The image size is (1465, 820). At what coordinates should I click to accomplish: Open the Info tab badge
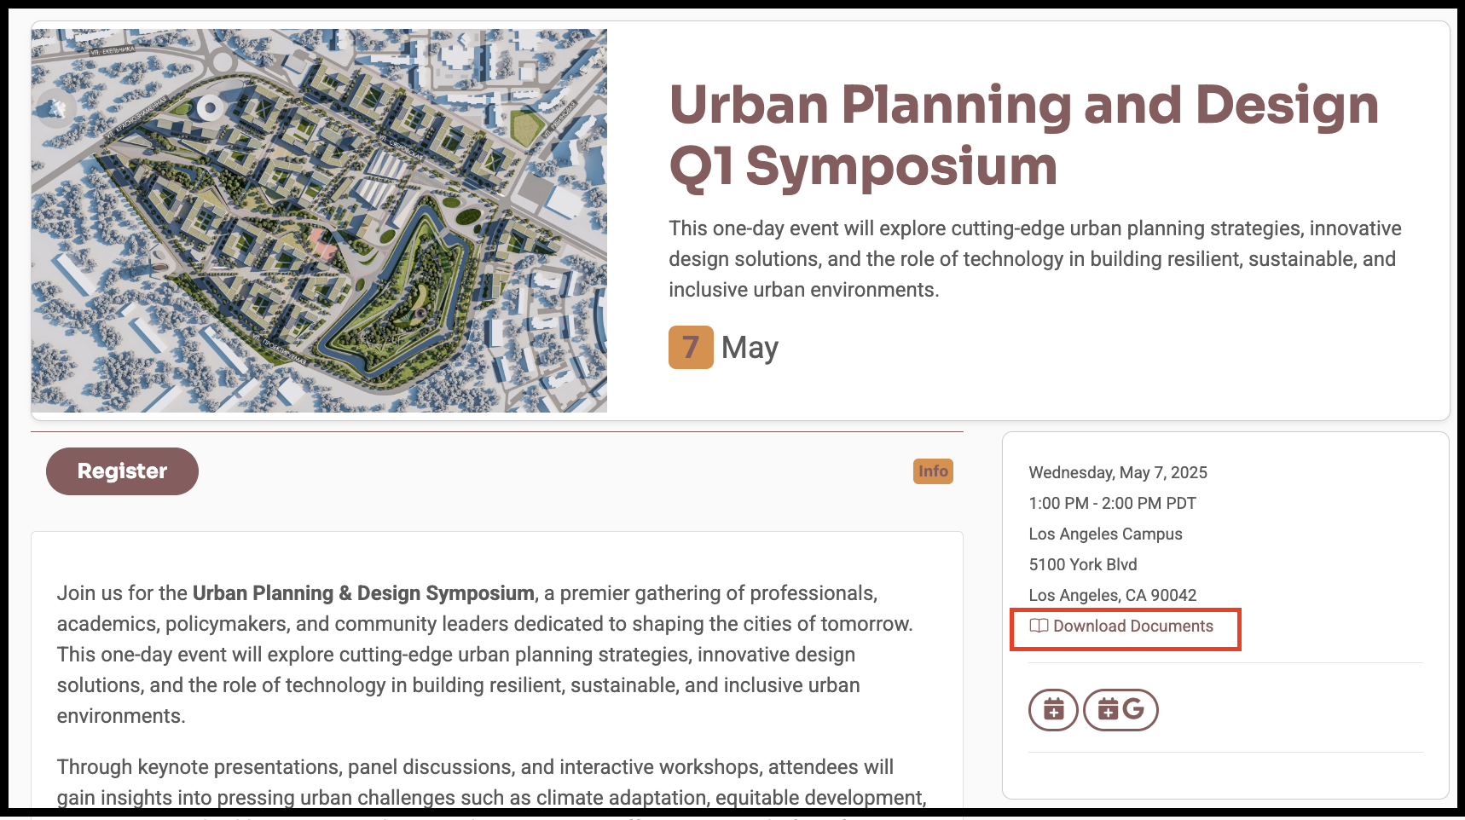point(933,471)
